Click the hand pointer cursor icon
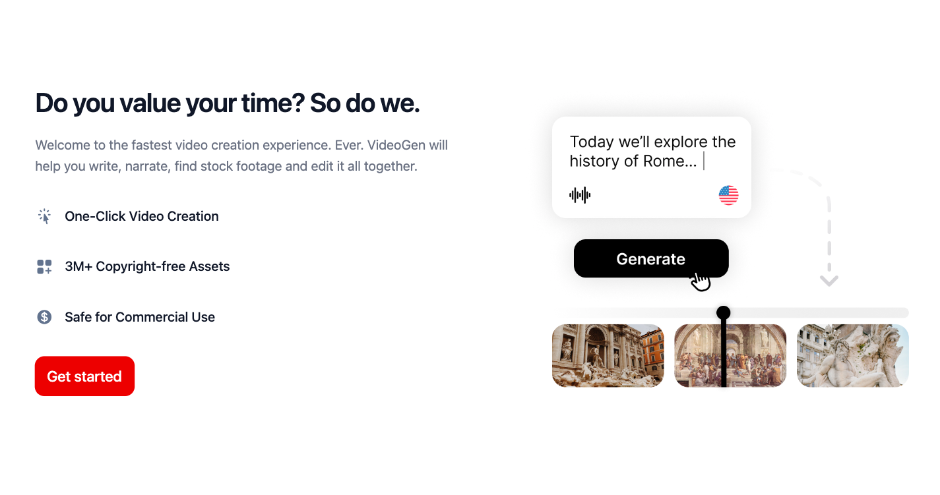 click(701, 281)
